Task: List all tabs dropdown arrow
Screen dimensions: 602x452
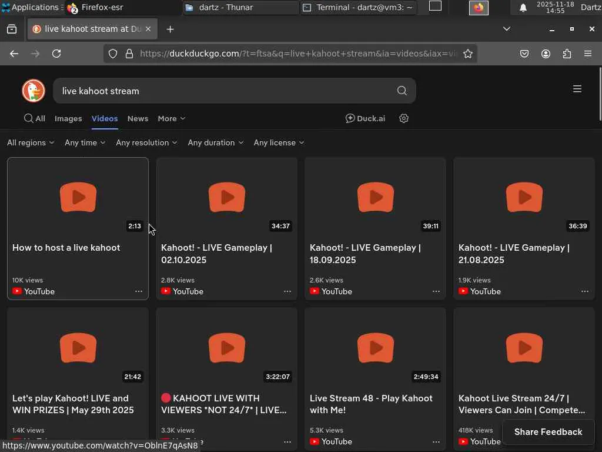Action: pyautogui.click(x=507, y=29)
